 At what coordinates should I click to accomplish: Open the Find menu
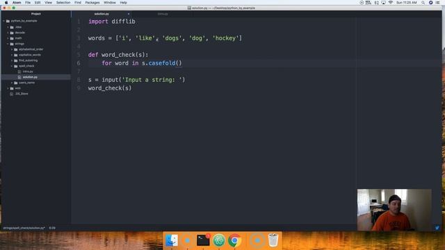(78, 3)
